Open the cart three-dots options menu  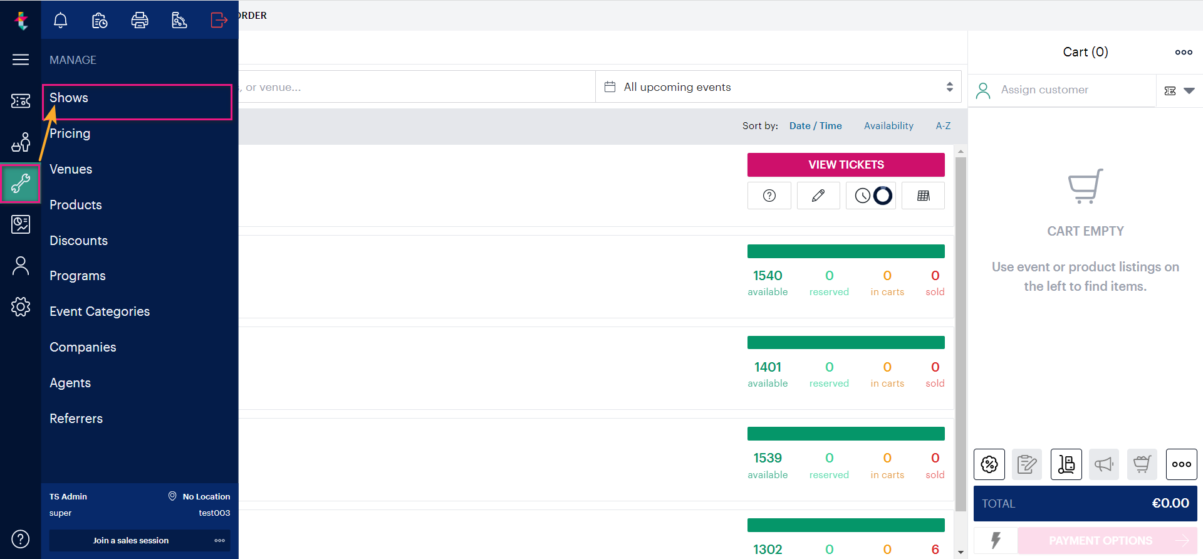pos(1183,52)
